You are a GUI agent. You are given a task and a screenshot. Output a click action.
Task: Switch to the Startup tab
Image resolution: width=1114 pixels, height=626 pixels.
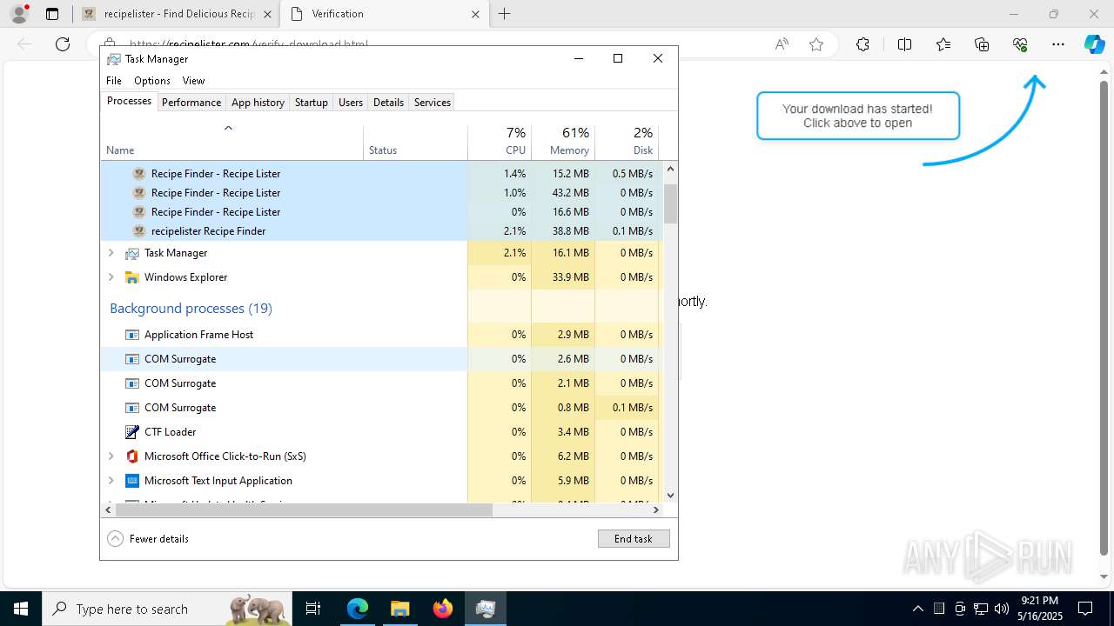[311, 102]
